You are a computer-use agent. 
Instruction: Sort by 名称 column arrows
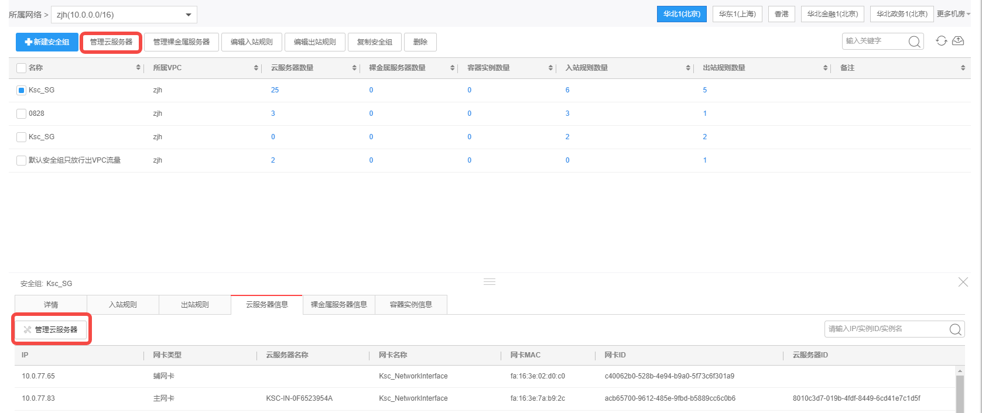(138, 68)
